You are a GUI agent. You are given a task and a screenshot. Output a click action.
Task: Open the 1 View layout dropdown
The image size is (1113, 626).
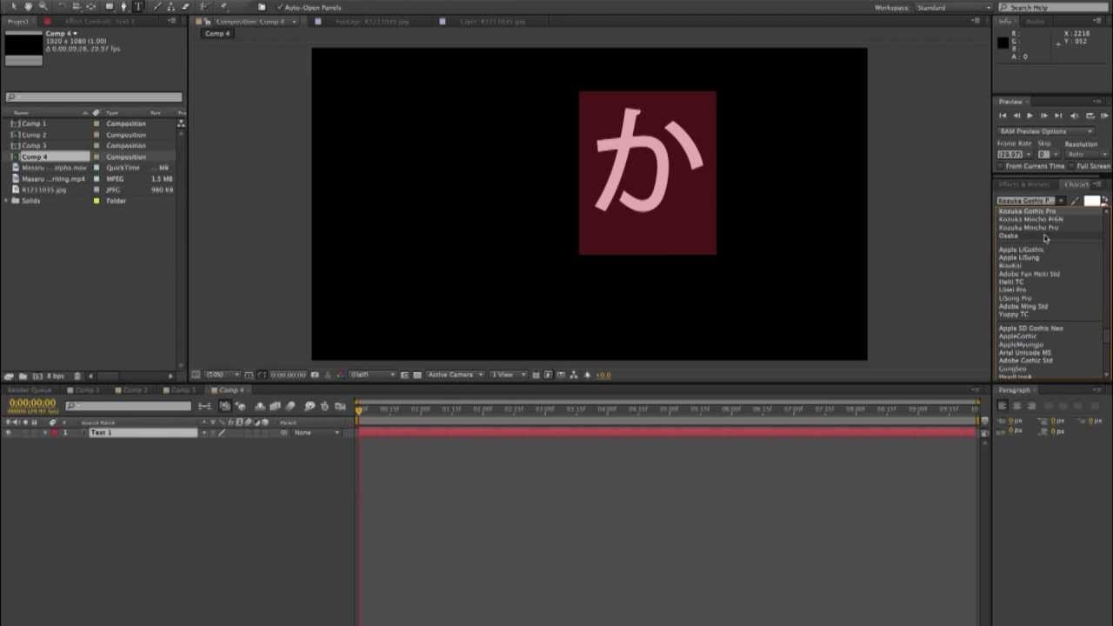coord(509,375)
